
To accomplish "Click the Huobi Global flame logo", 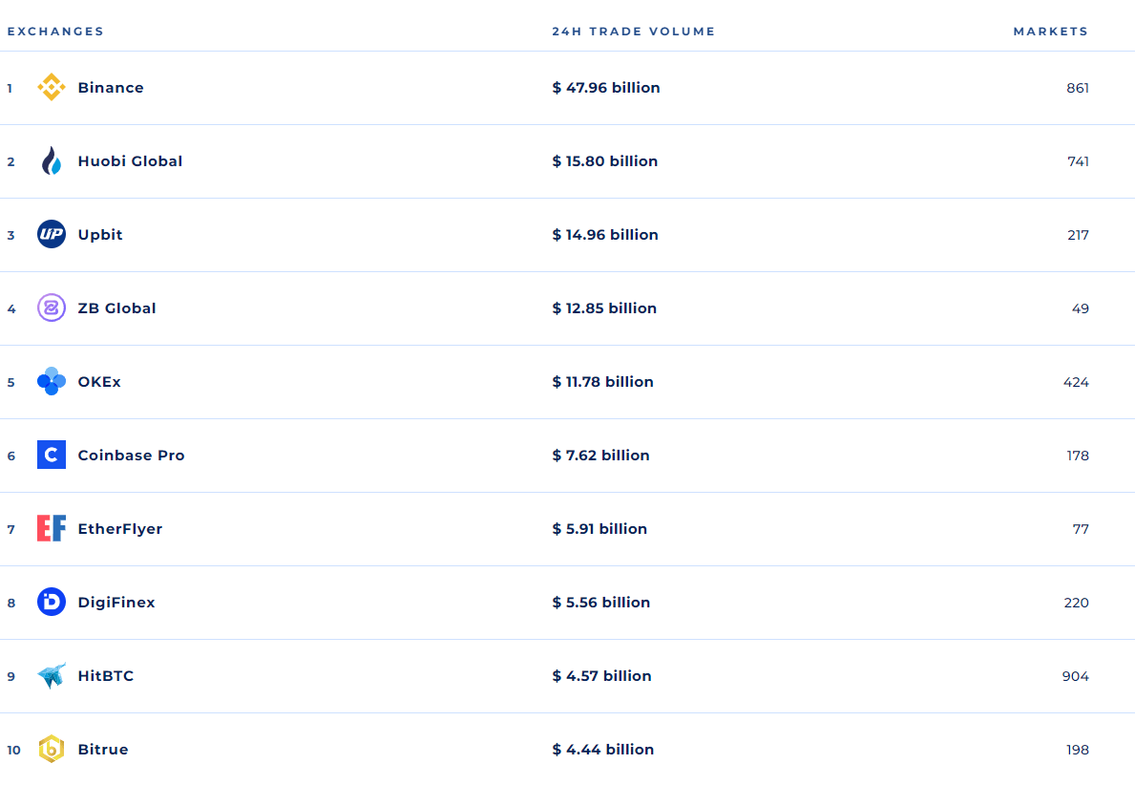I will click(52, 160).
